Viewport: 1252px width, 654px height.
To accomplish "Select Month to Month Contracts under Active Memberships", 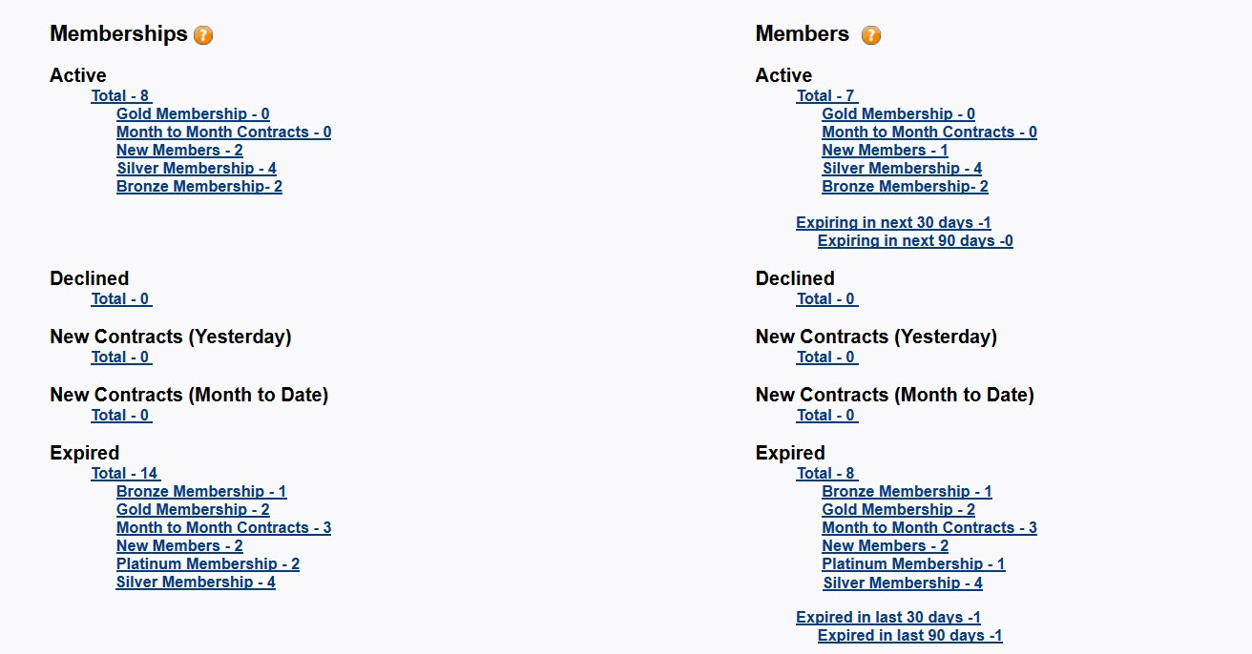I will point(223,132).
